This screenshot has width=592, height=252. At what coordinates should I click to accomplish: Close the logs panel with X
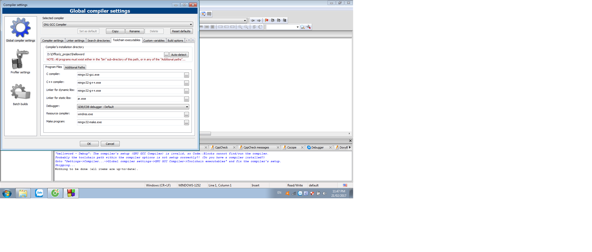point(350,141)
